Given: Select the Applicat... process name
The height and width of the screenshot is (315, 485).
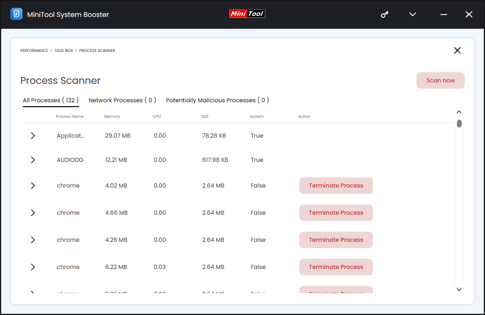Looking at the screenshot, I should (x=70, y=136).
